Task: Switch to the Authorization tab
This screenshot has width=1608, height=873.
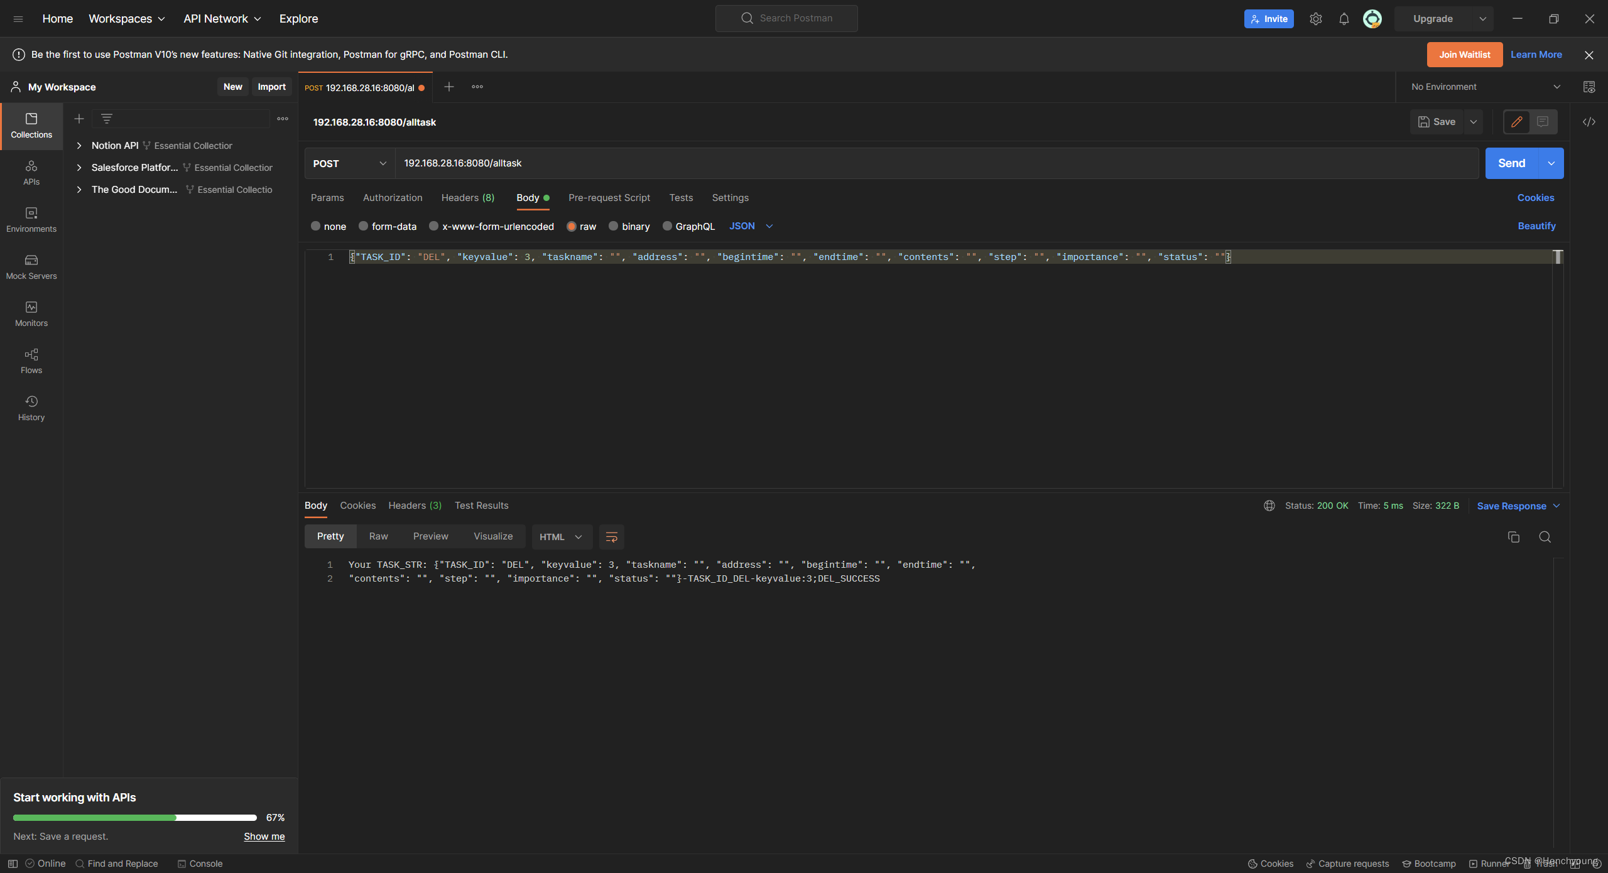Action: (393, 198)
